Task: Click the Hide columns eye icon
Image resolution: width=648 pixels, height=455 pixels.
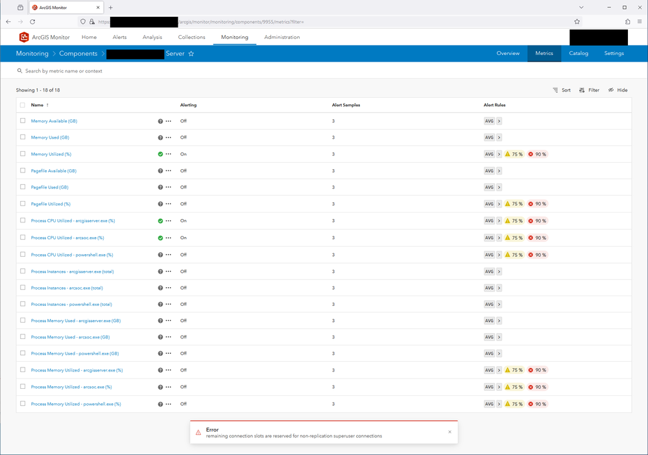Action: (x=611, y=90)
